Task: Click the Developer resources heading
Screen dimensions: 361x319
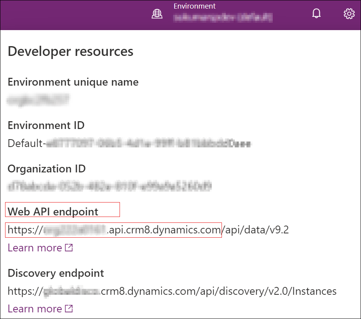Action: pos(70,51)
